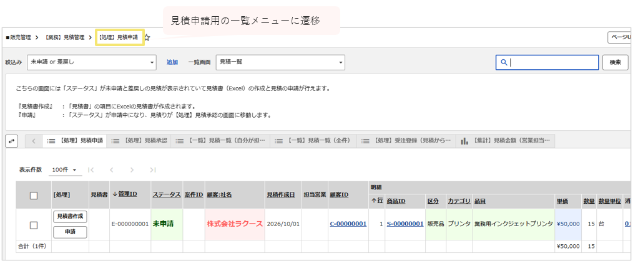This screenshot has height=261, width=633.
Task: Sort by 単価 column header
Action: 562,201
